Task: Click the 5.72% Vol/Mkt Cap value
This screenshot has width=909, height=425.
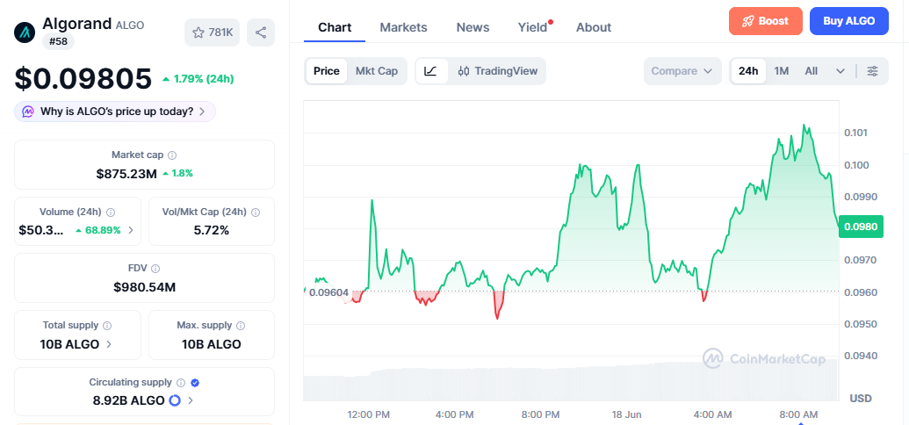Action: point(212,230)
